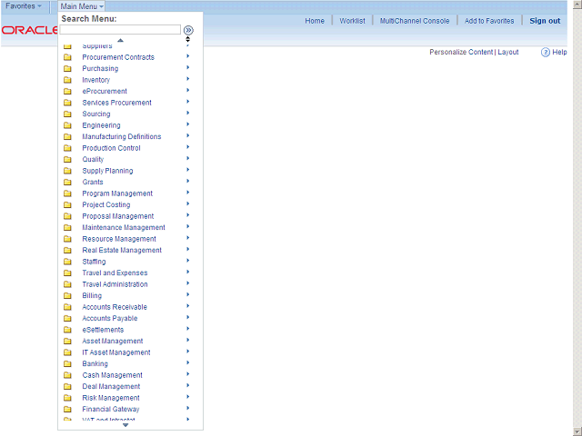Click the page scrollbar up arrow
582x436 pixels.
pyautogui.click(x=577, y=5)
